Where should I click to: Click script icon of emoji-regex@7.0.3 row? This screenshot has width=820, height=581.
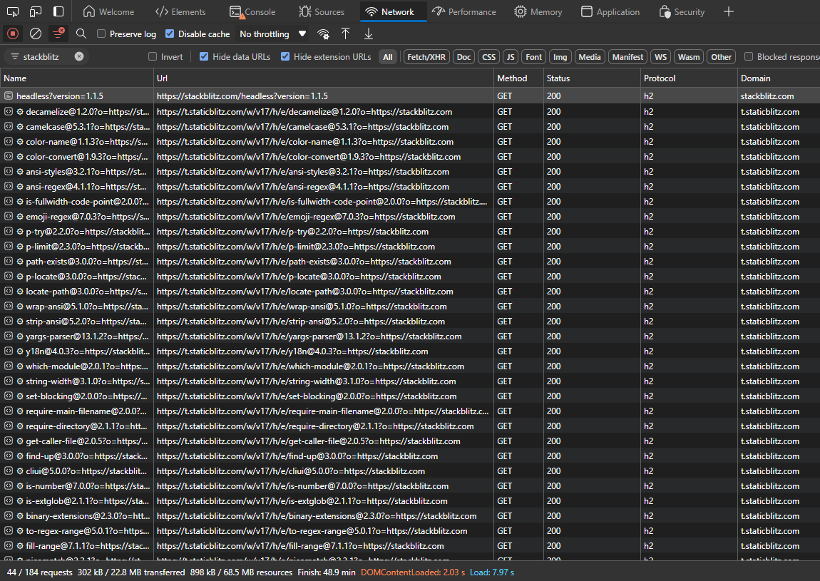(x=9, y=217)
